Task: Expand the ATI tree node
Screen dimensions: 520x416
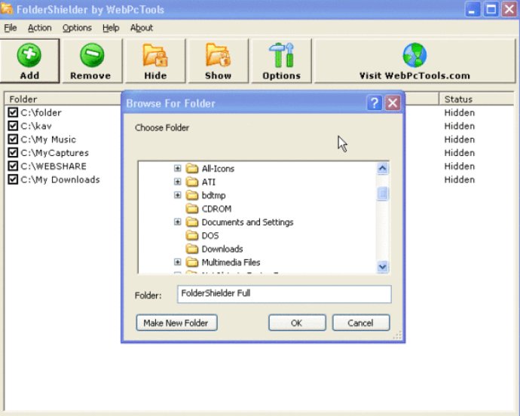Action: 177,182
